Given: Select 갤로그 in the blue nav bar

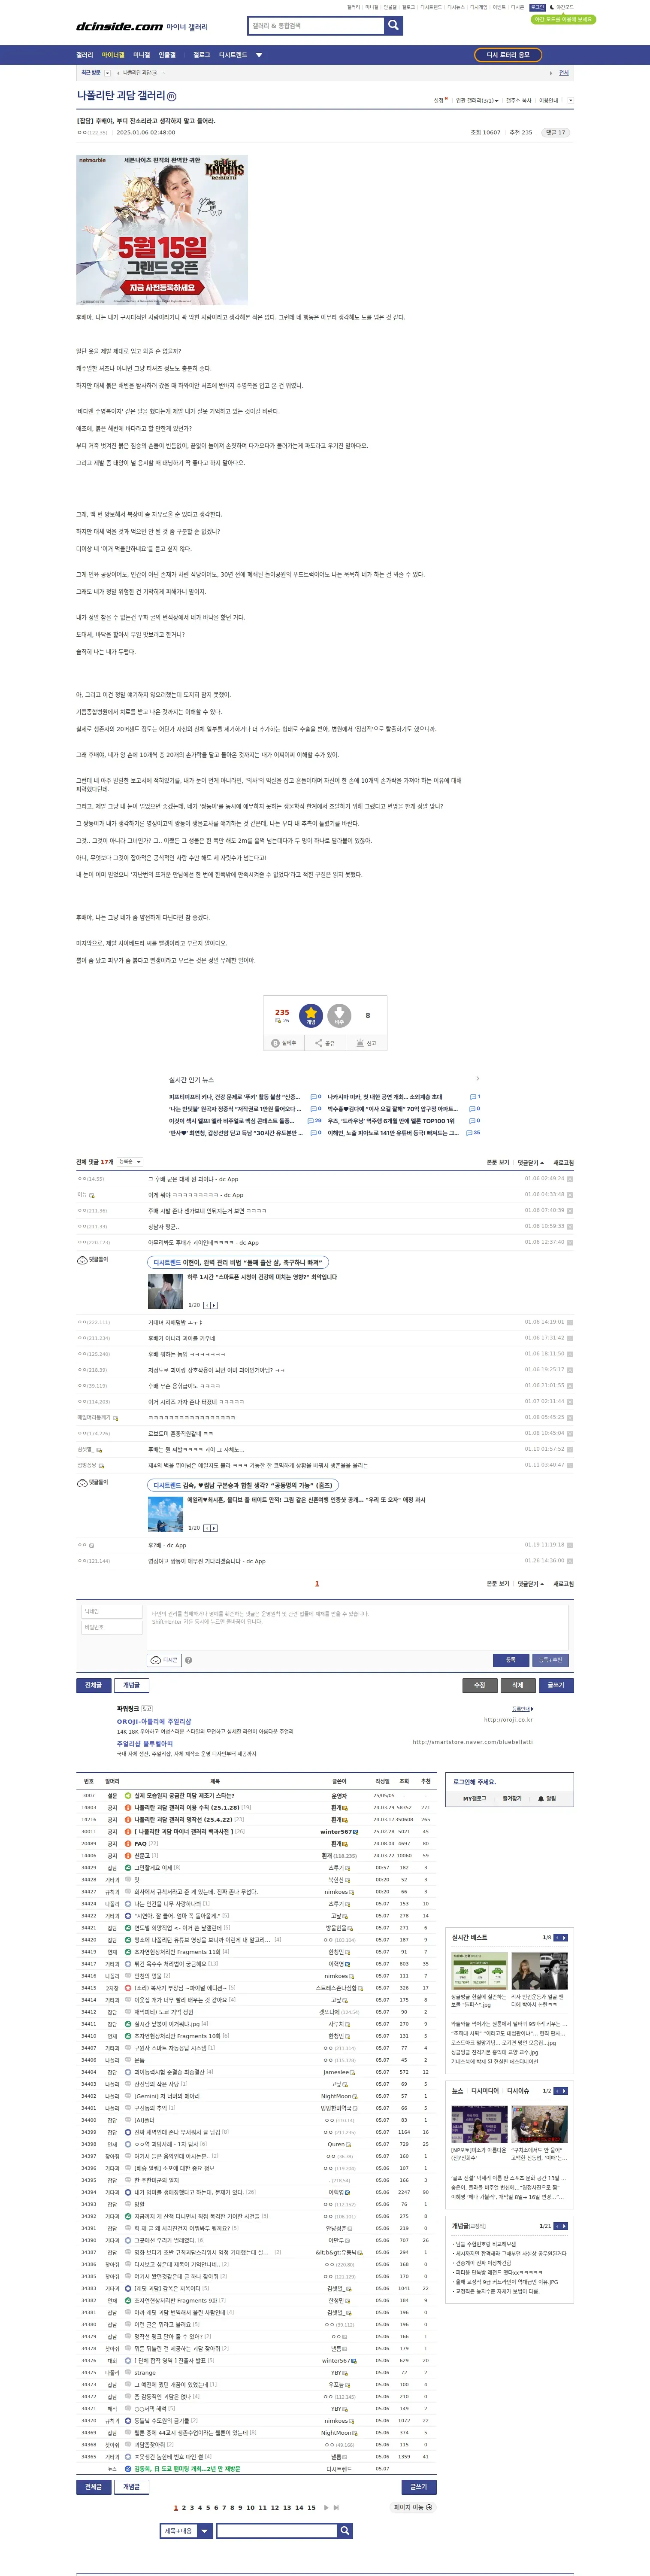Looking at the screenshot, I should pos(202,55).
